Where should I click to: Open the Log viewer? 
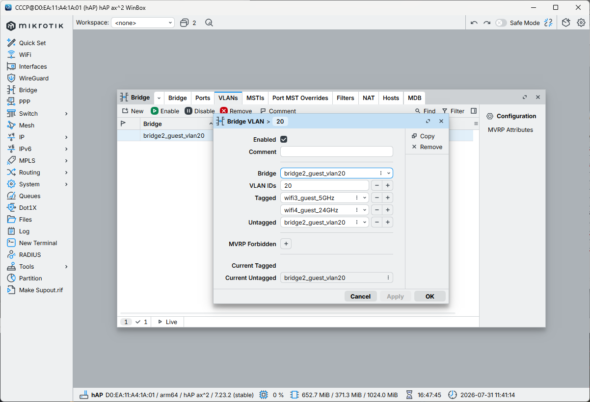tap(24, 231)
